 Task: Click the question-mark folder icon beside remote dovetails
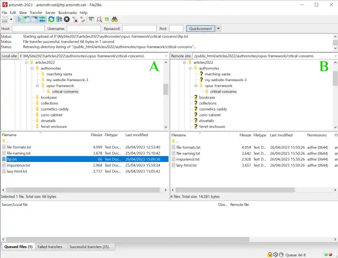click(196, 121)
